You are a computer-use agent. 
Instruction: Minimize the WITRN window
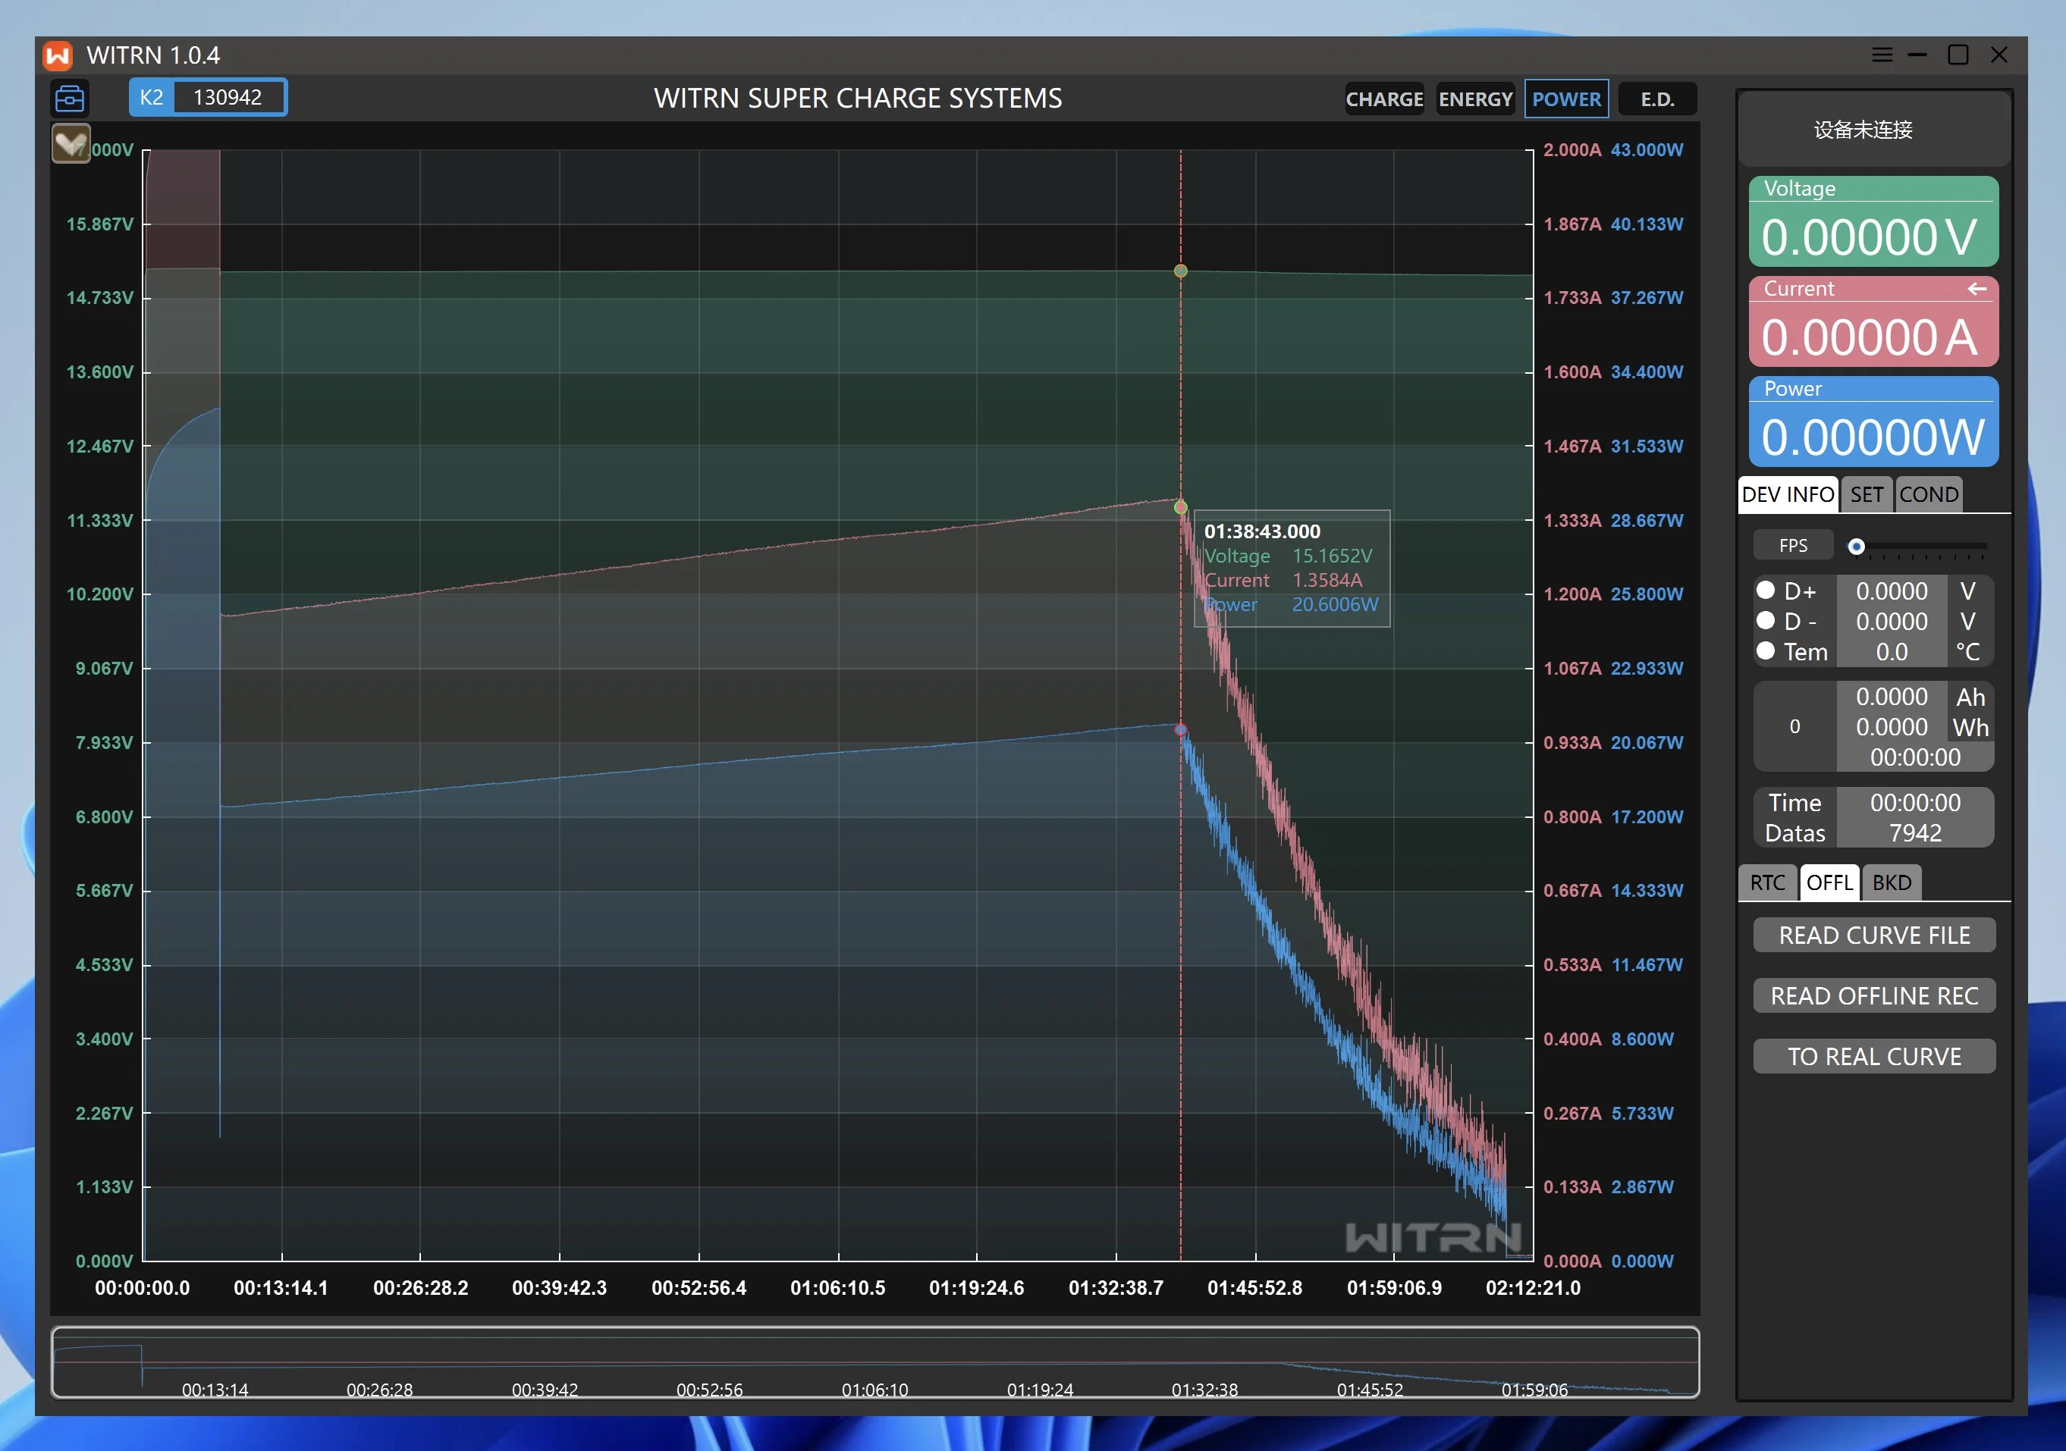[1917, 55]
